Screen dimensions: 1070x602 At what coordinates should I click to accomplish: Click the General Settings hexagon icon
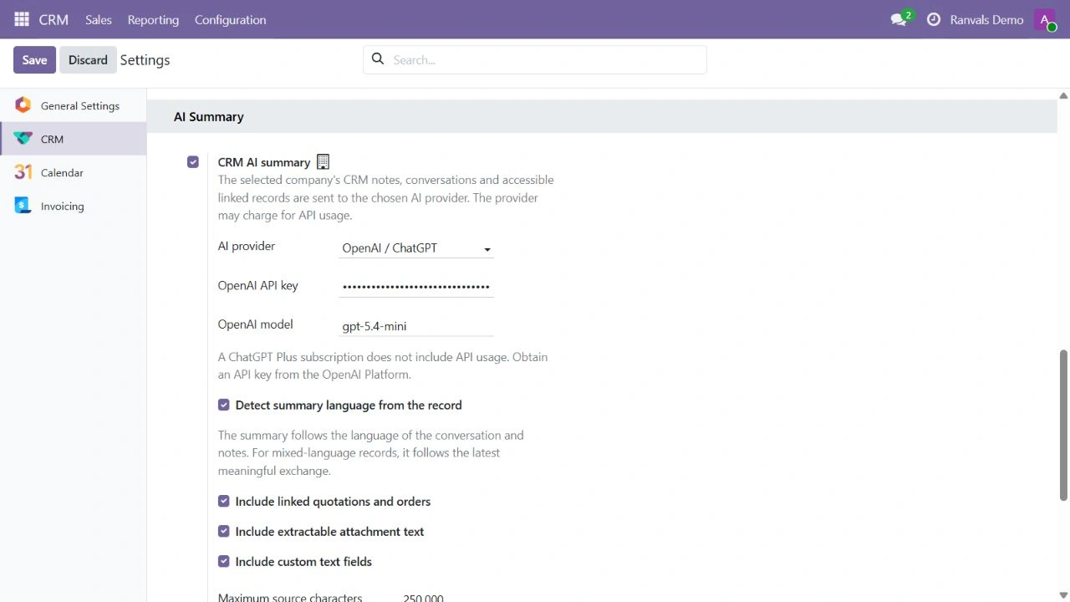tap(23, 105)
